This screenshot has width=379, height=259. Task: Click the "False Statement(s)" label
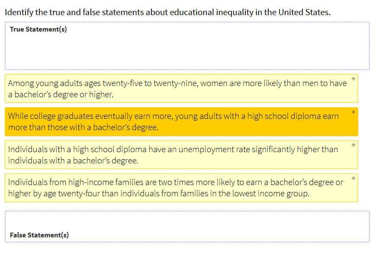tap(39, 235)
